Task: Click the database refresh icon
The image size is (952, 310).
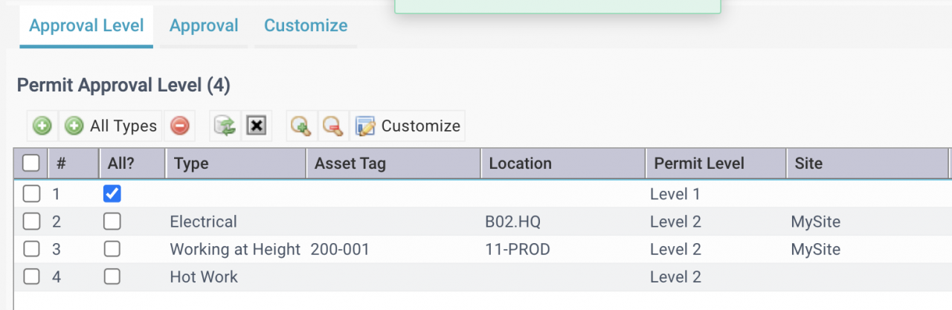Action: click(225, 126)
